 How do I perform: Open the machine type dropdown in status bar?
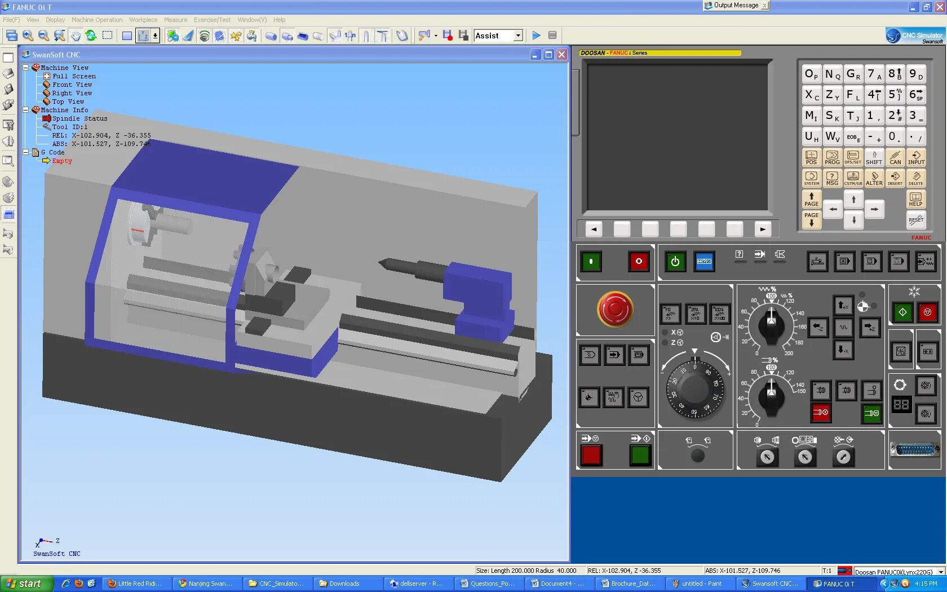point(940,572)
